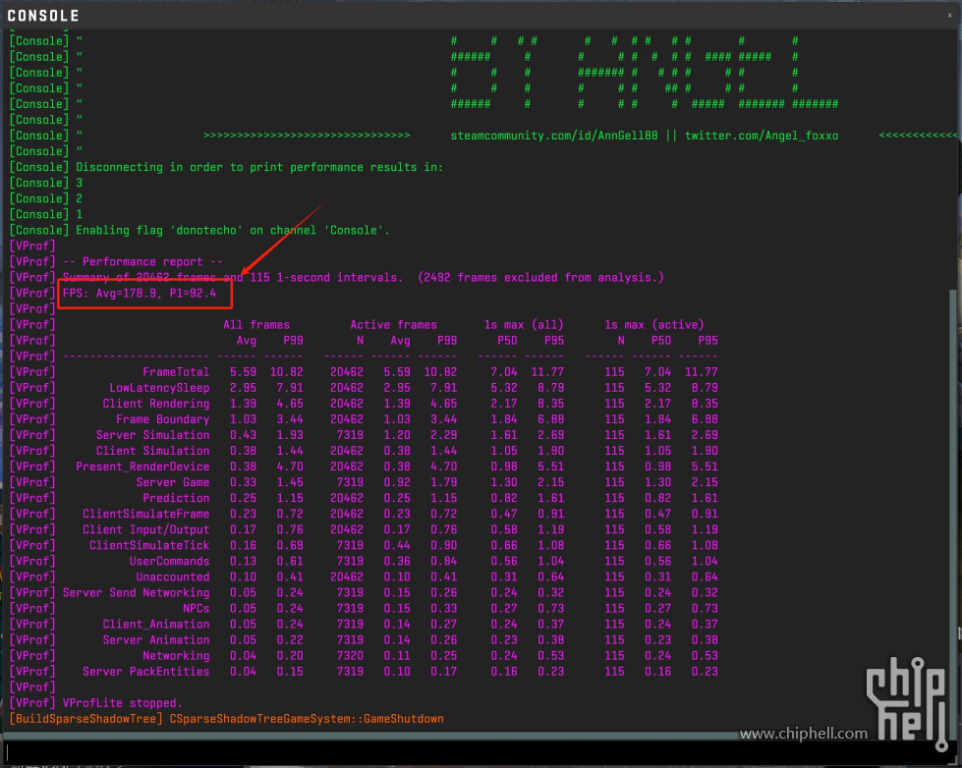Click the 'FPS: Avg=178.9, P1=92.4' line
The height and width of the screenshot is (768, 962).
tap(140, 294)
